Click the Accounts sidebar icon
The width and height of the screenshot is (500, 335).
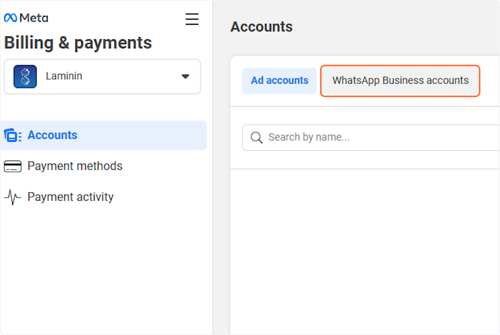coord(12,136)
